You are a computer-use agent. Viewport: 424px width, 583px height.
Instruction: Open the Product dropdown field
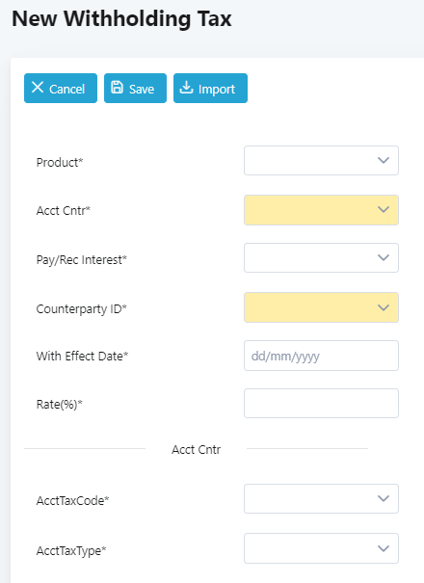tap(321, 160)
